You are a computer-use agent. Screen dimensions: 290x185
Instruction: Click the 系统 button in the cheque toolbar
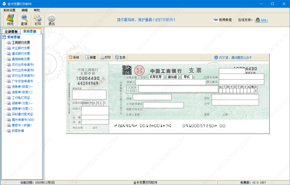click(74, 58)
